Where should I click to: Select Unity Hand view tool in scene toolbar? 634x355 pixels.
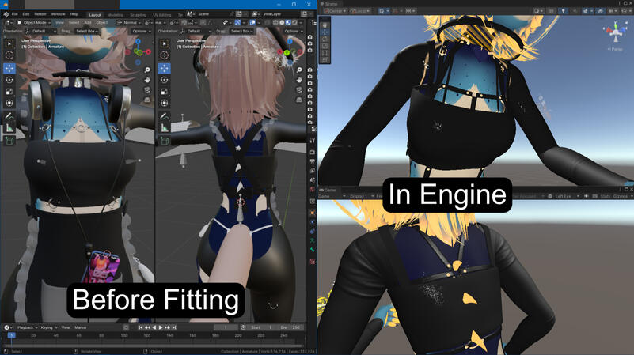[325, 25]
